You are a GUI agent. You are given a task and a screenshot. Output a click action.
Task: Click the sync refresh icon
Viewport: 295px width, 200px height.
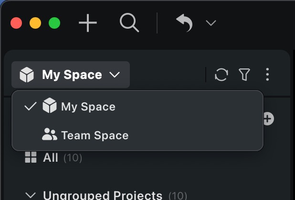click(221, 75)
